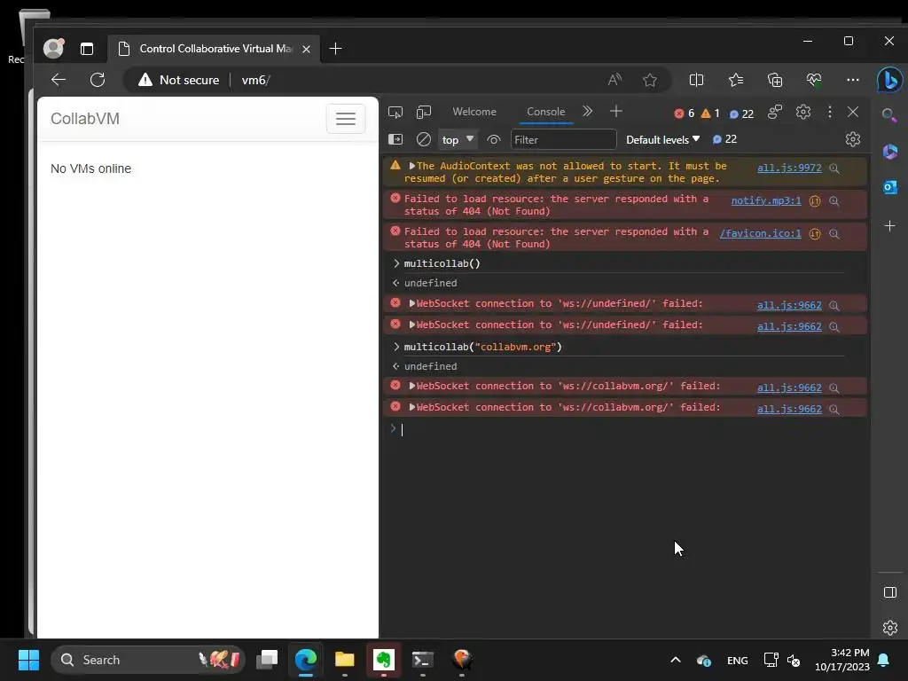Open the top JavaScript context dropdown

pyautogui.click(x=458, y=139)
